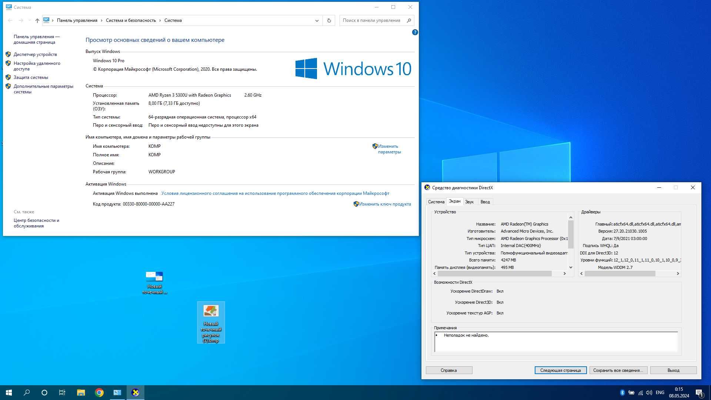
Task: Select desktop file Новый точечный рисунок (2).bmp
Action: [x=211, y=323]
